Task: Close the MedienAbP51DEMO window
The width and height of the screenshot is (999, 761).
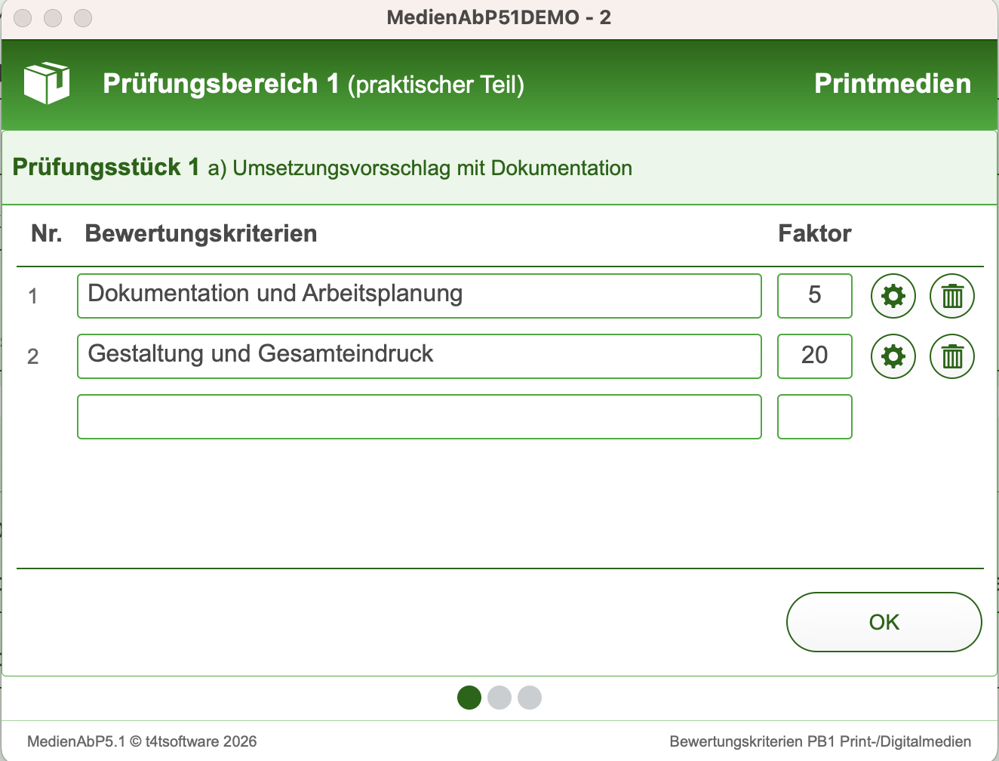Action: pos(23,17)
